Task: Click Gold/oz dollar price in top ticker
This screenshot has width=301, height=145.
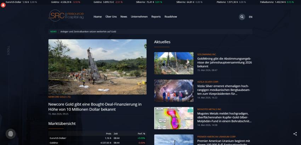Action: (x=66, y=2)
